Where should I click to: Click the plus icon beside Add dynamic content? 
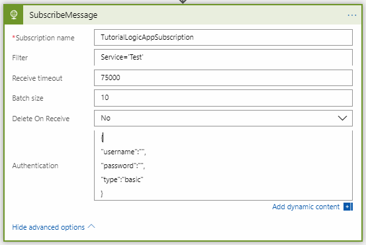coord(347,207)
